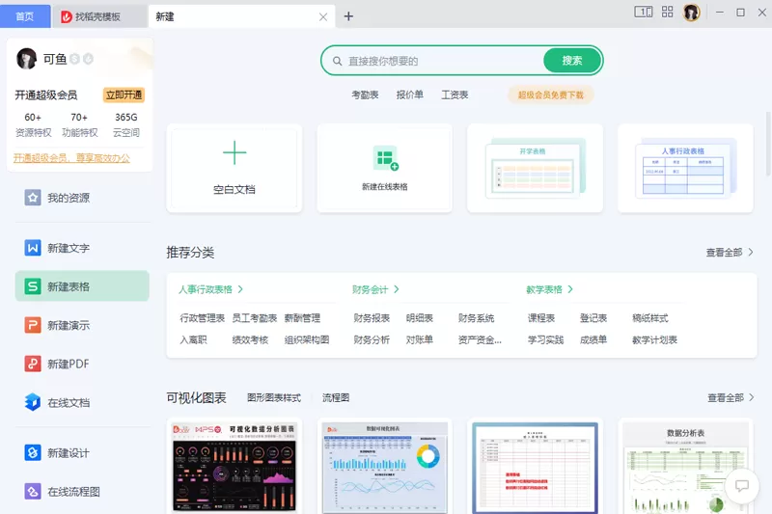The width and height of the screenshot is (772, 514).
Task: Click first membership badge next to 可鱼
Action: [x=75, y=59]
